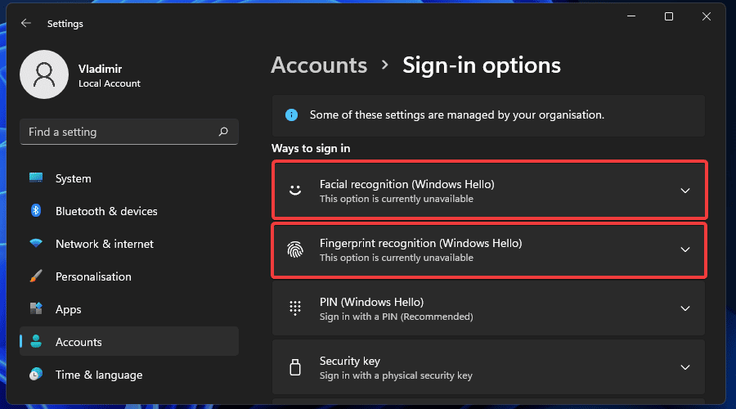Click 'Security key' option title

point(350,361)
